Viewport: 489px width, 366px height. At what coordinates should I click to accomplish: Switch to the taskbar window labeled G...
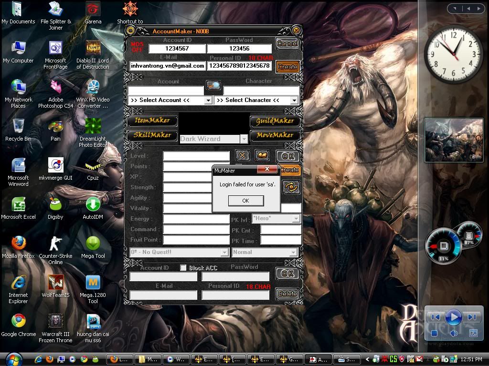289,359
